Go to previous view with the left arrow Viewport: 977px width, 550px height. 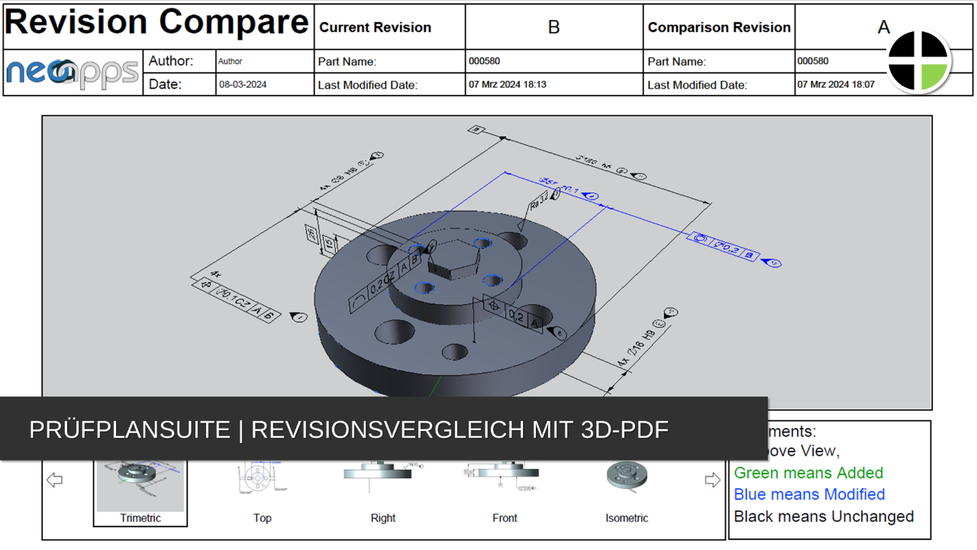point(55,480)
